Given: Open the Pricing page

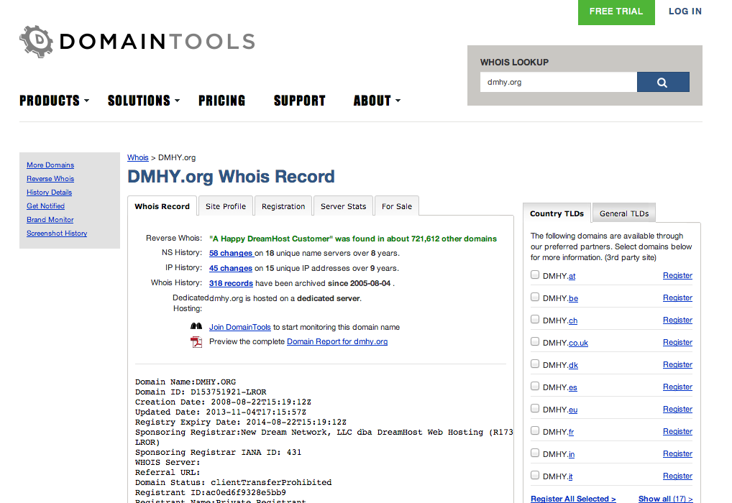Looking at the screenshot, I should tap(221, 101).
